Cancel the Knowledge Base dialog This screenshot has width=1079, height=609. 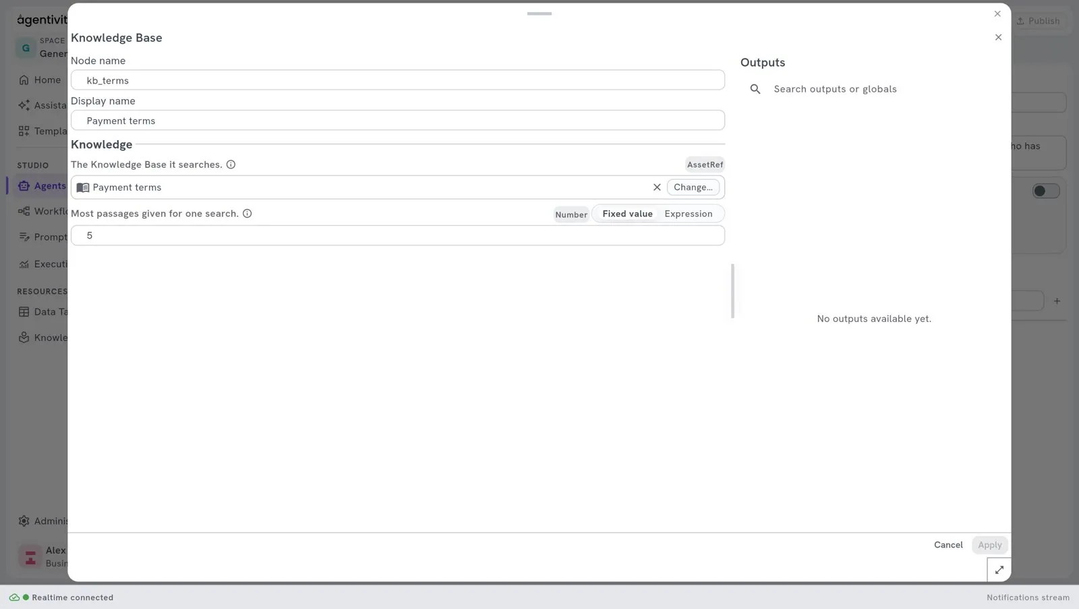(x=948, y=545)
